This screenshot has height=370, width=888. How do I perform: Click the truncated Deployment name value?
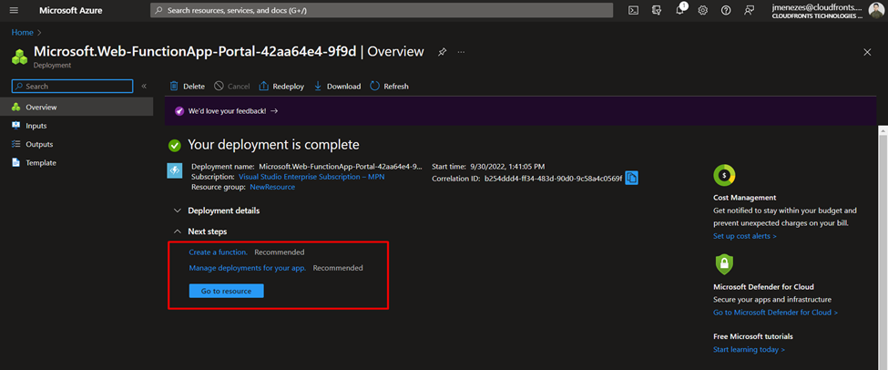tap(341, 167)
